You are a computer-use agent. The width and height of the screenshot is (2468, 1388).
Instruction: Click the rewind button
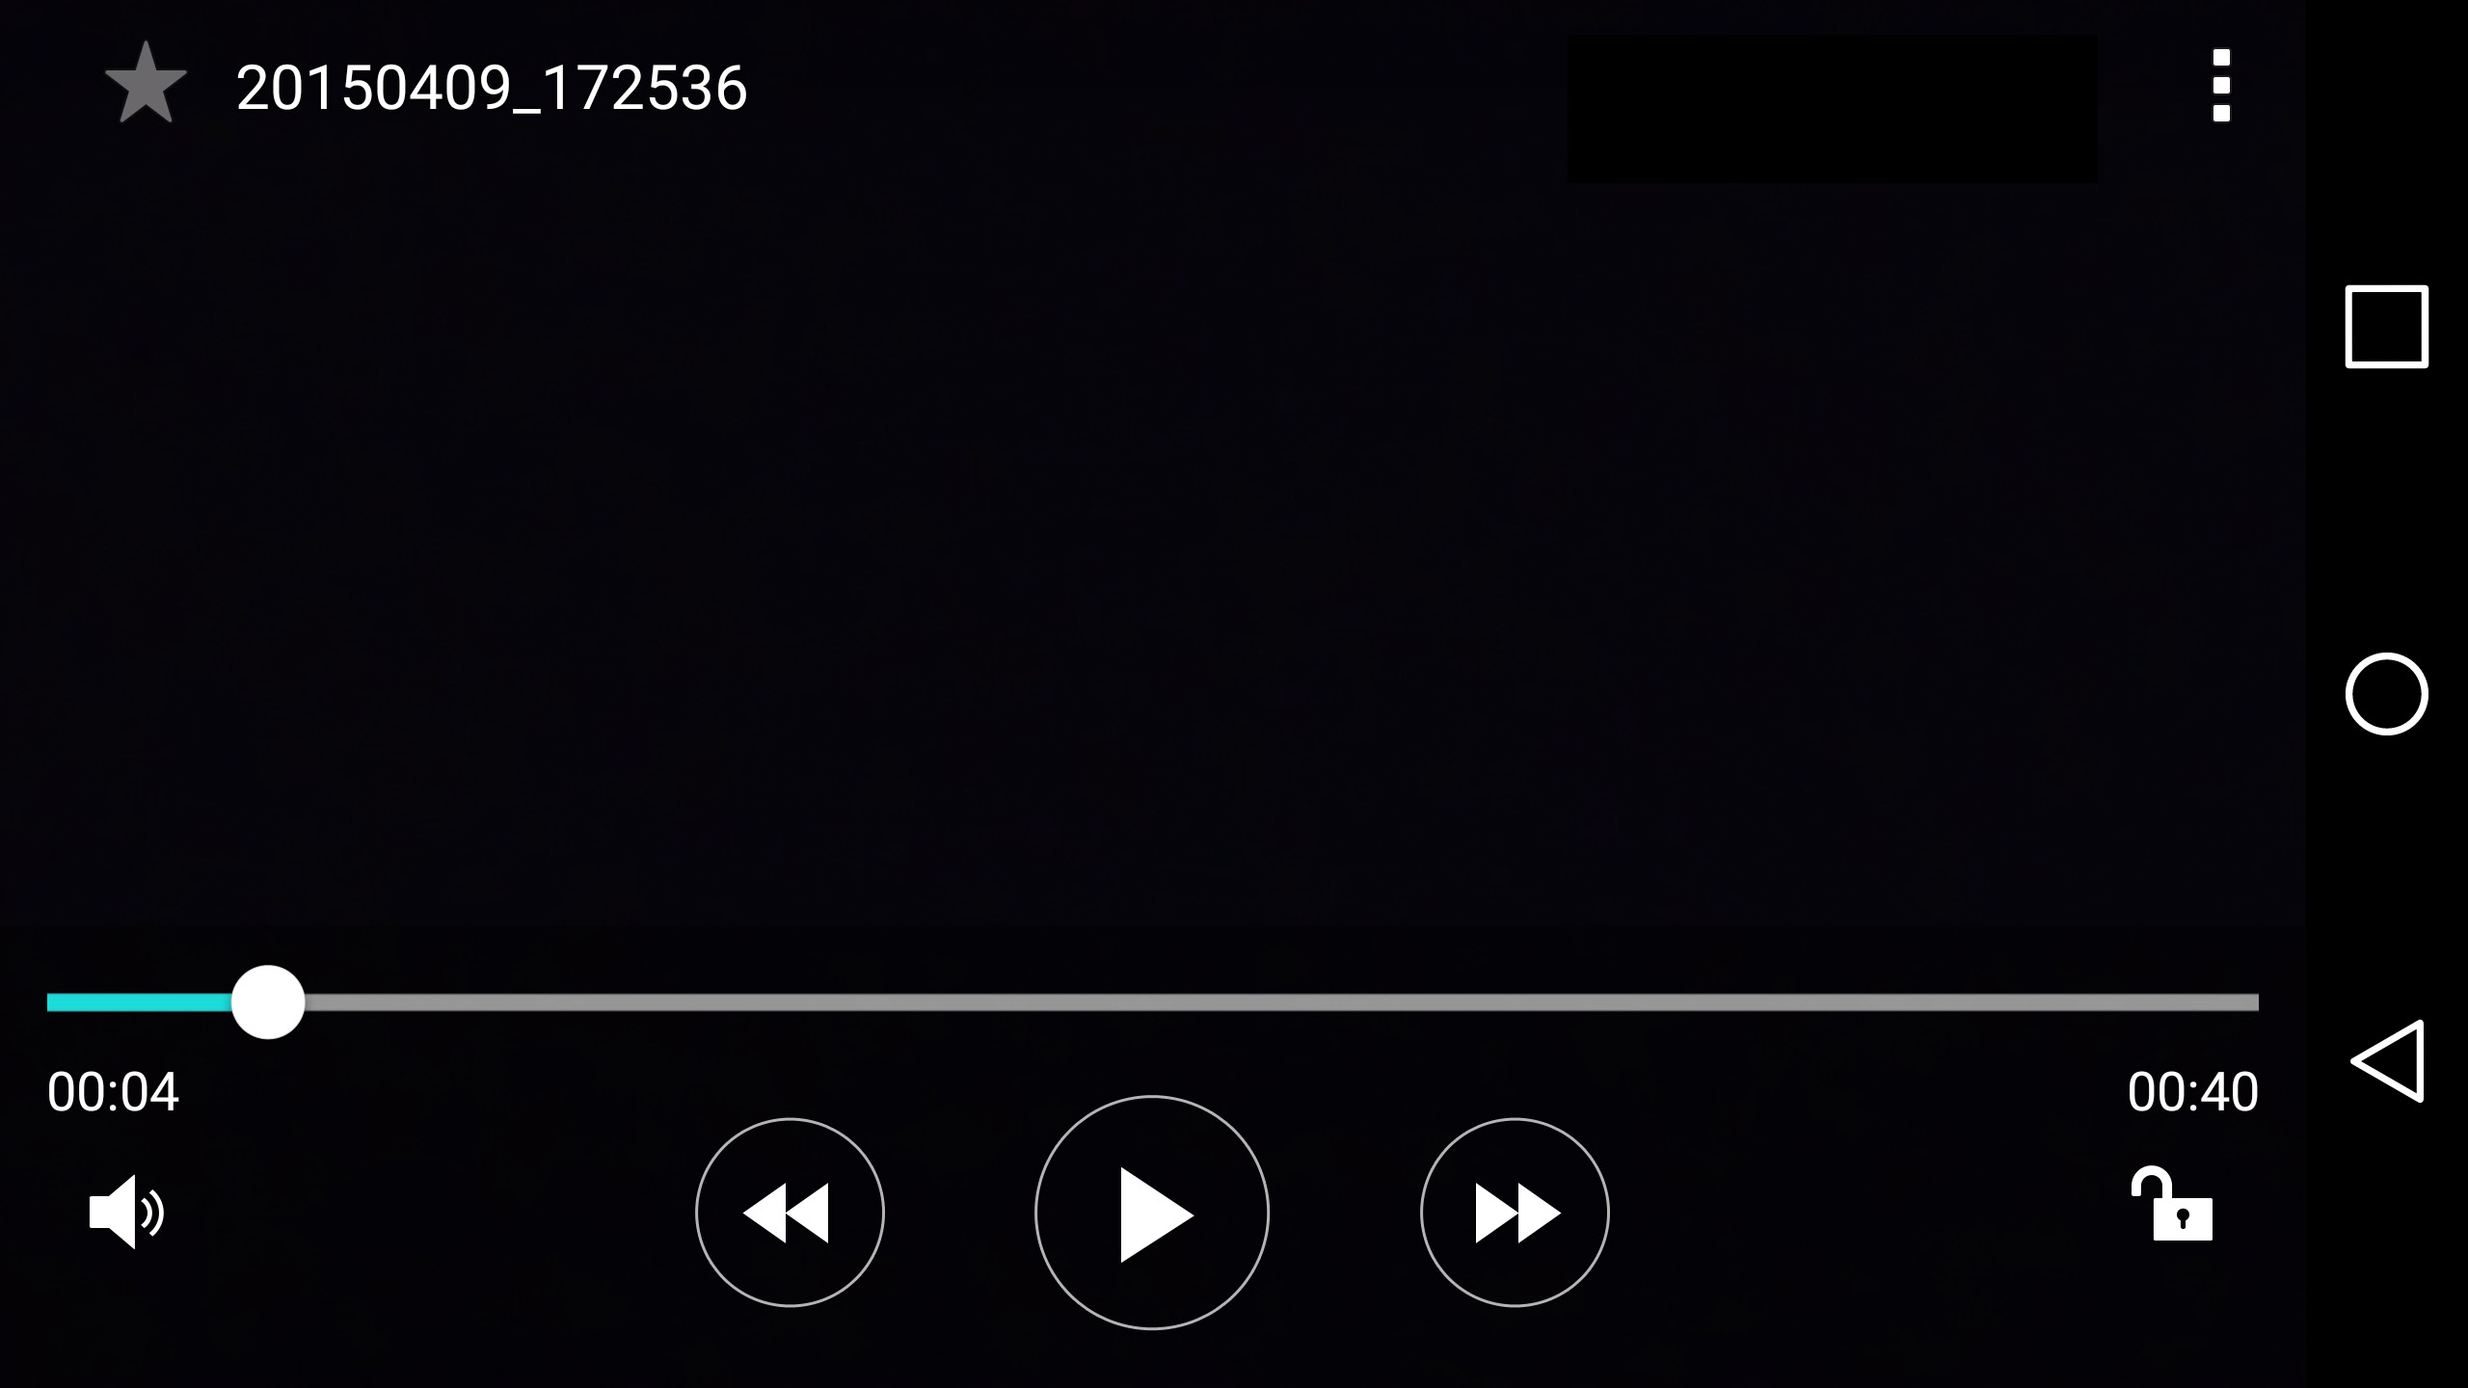pyautogui.click(x=790, y=1210)
